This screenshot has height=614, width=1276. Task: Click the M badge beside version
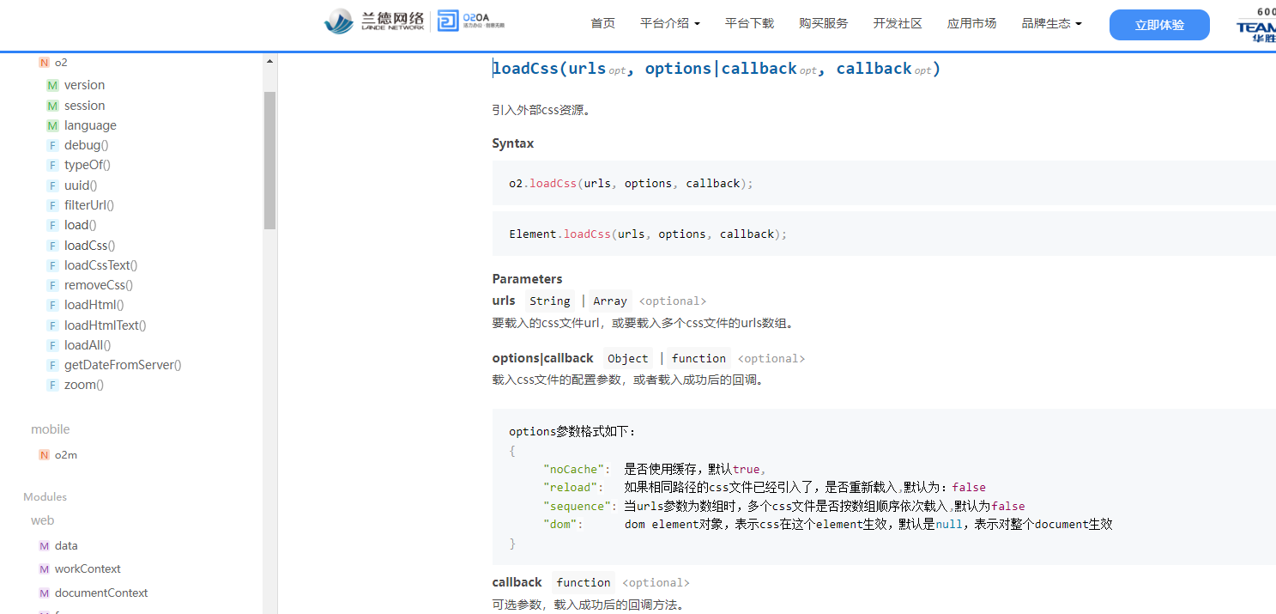tap(52, 85)
